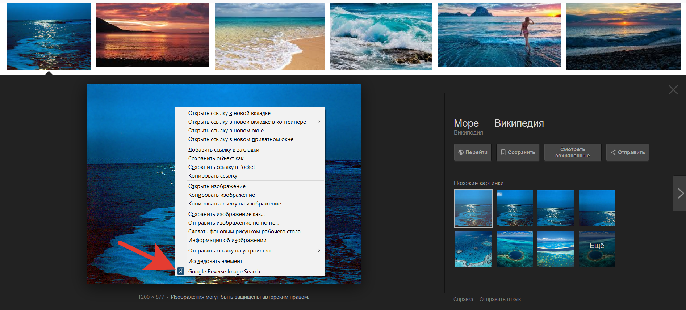Open the Смотреть сохраненные button
This screenshot has height=310, width=686.
[572, 152]
